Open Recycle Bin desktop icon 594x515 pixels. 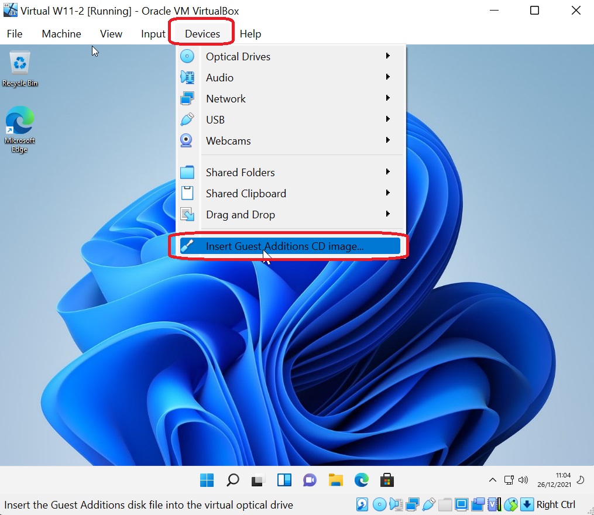[x=20, y=69]
